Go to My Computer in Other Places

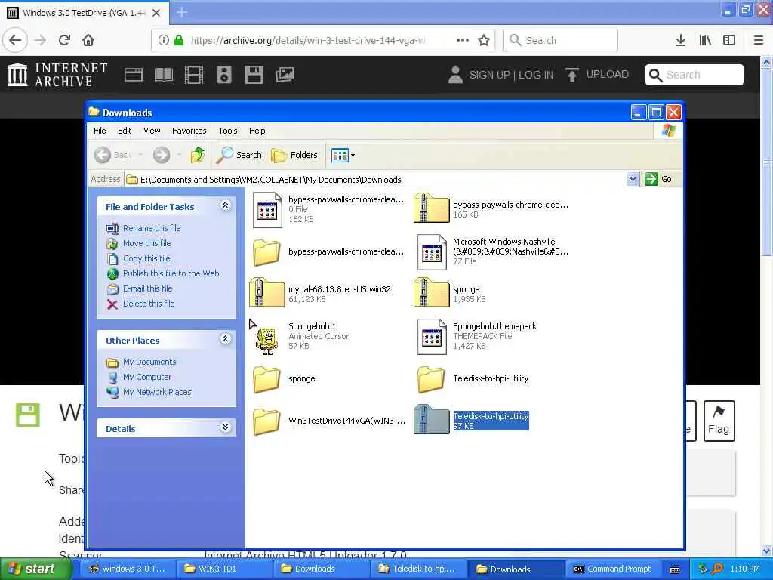(x=147, y=377)
